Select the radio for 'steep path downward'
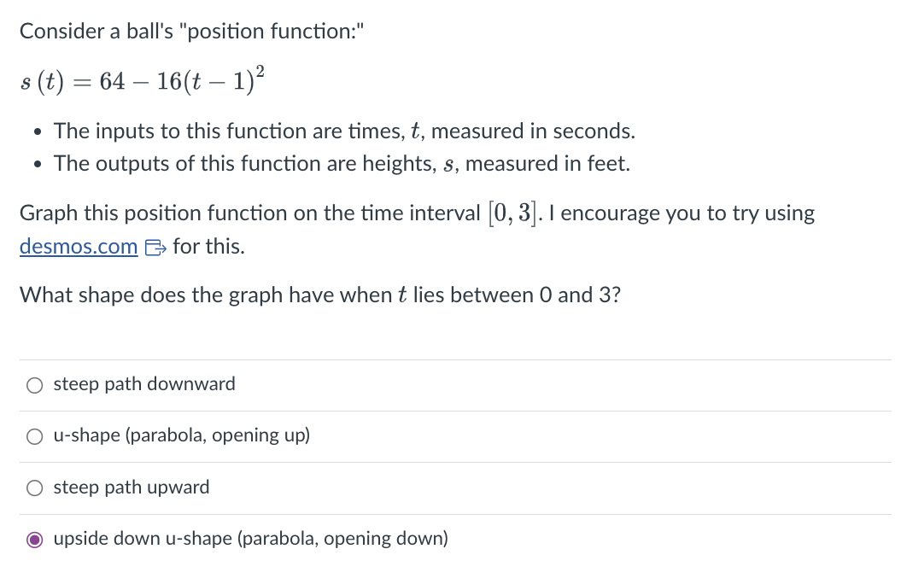 34,385
